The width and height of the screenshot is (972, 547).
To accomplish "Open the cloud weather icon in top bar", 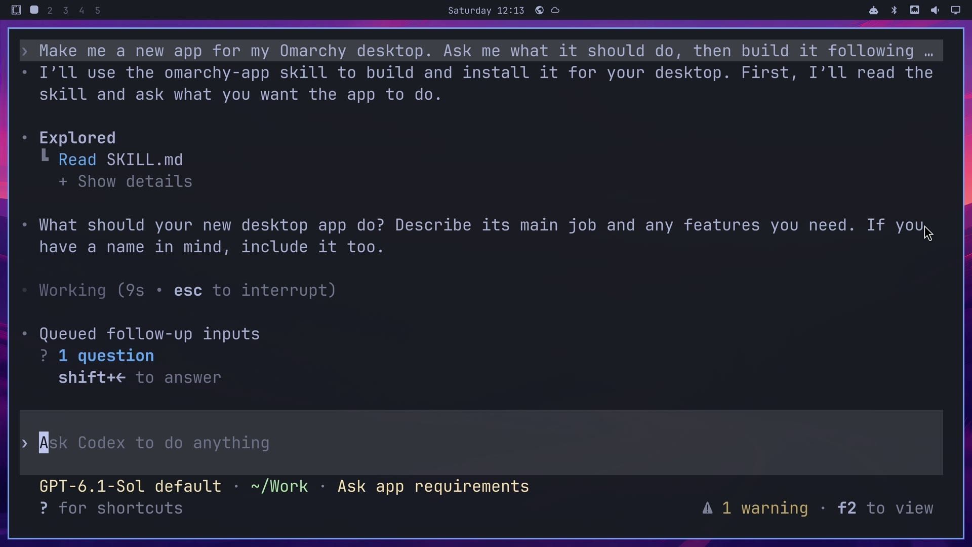I will [x=555, y=10].
